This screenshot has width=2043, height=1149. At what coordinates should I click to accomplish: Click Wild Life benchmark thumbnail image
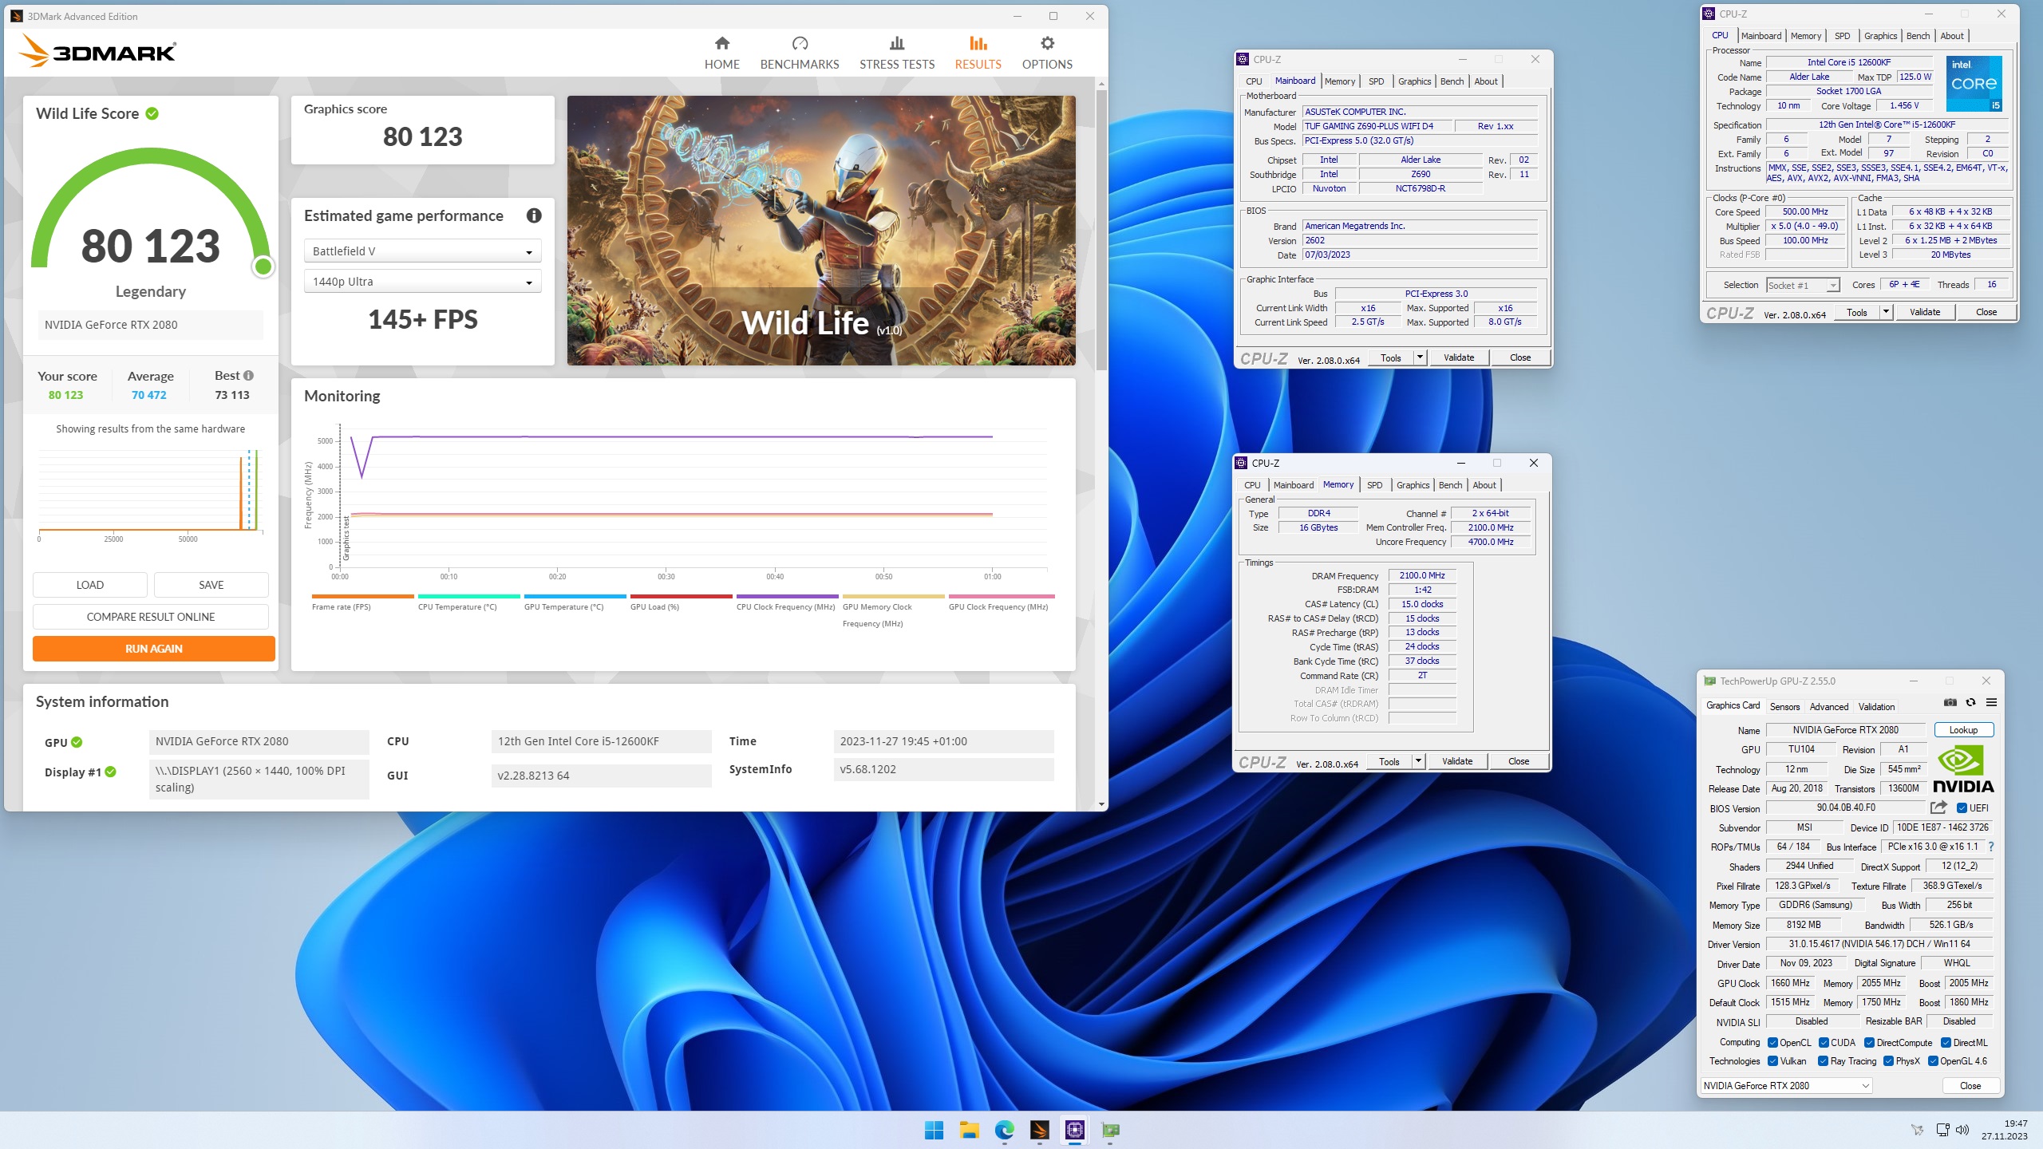coord(821,231)
